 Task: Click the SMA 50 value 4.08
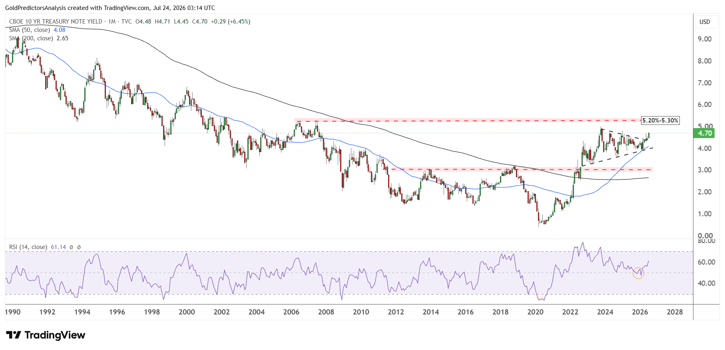pyautogui.click(x=60, y=30)
